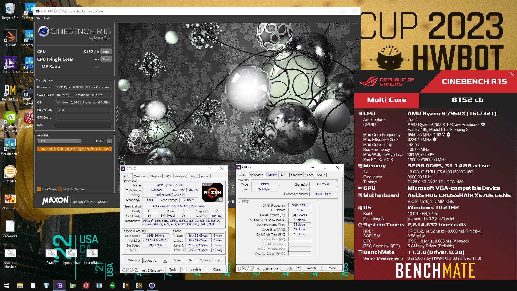The width and height of the screenshot is (517, 291).
Task: Open the SPD tab in right CPU-Z window
Action: tap(284, 175)
